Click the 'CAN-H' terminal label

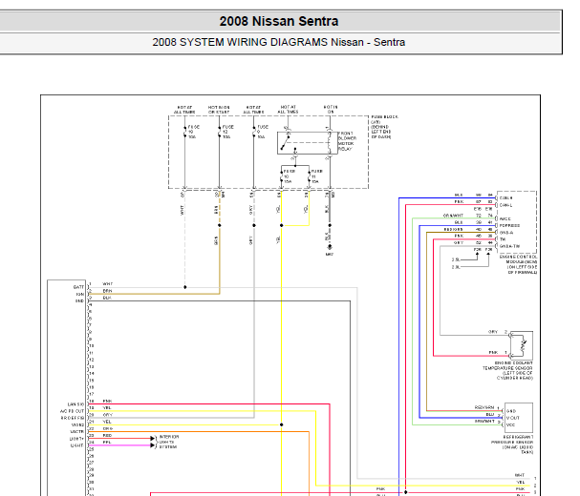(x=505, y=198)
